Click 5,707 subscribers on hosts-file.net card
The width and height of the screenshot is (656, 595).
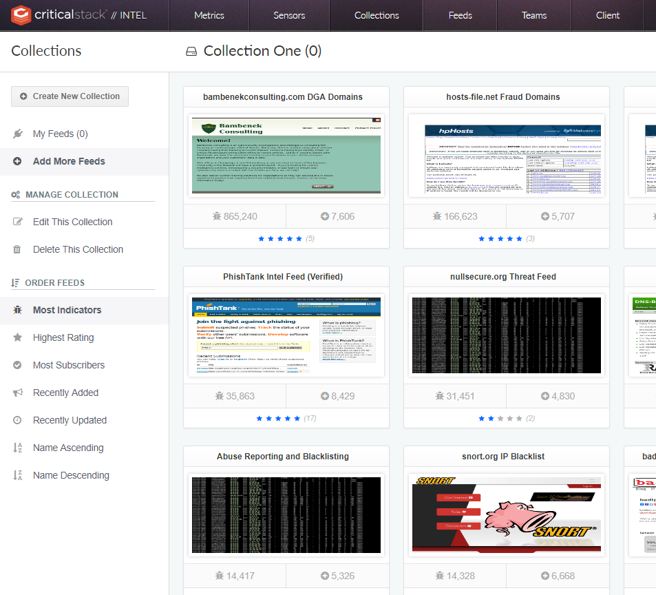[x=558, y=216]
